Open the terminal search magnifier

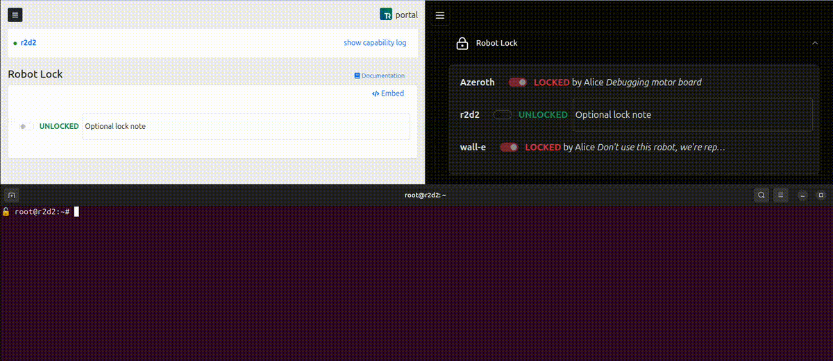tap(762, 195)
